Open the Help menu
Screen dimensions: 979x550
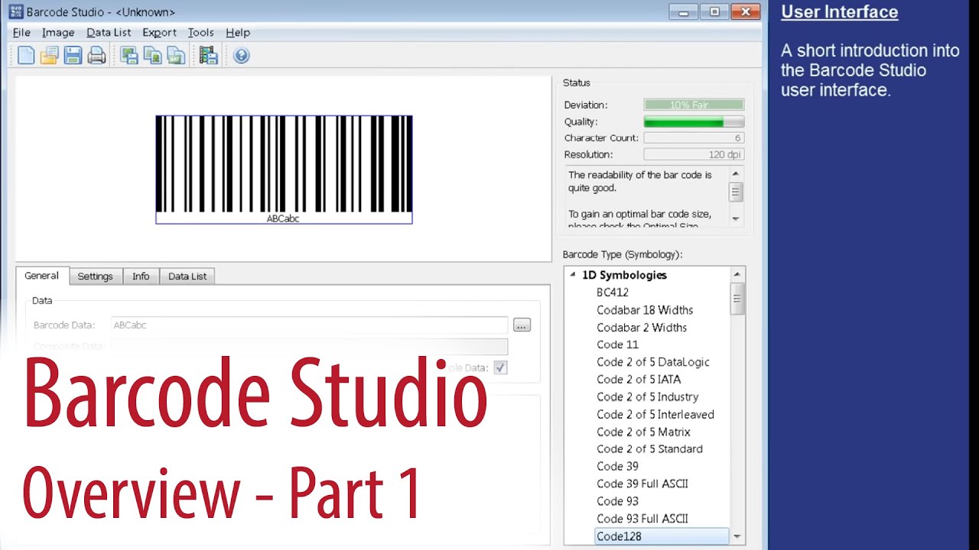click(x=238, y=32)
